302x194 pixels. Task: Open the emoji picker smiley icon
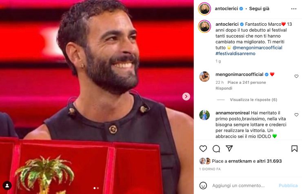point(203,185)
